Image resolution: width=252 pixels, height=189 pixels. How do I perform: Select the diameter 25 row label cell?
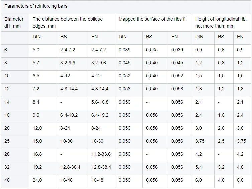coord(7,141)
